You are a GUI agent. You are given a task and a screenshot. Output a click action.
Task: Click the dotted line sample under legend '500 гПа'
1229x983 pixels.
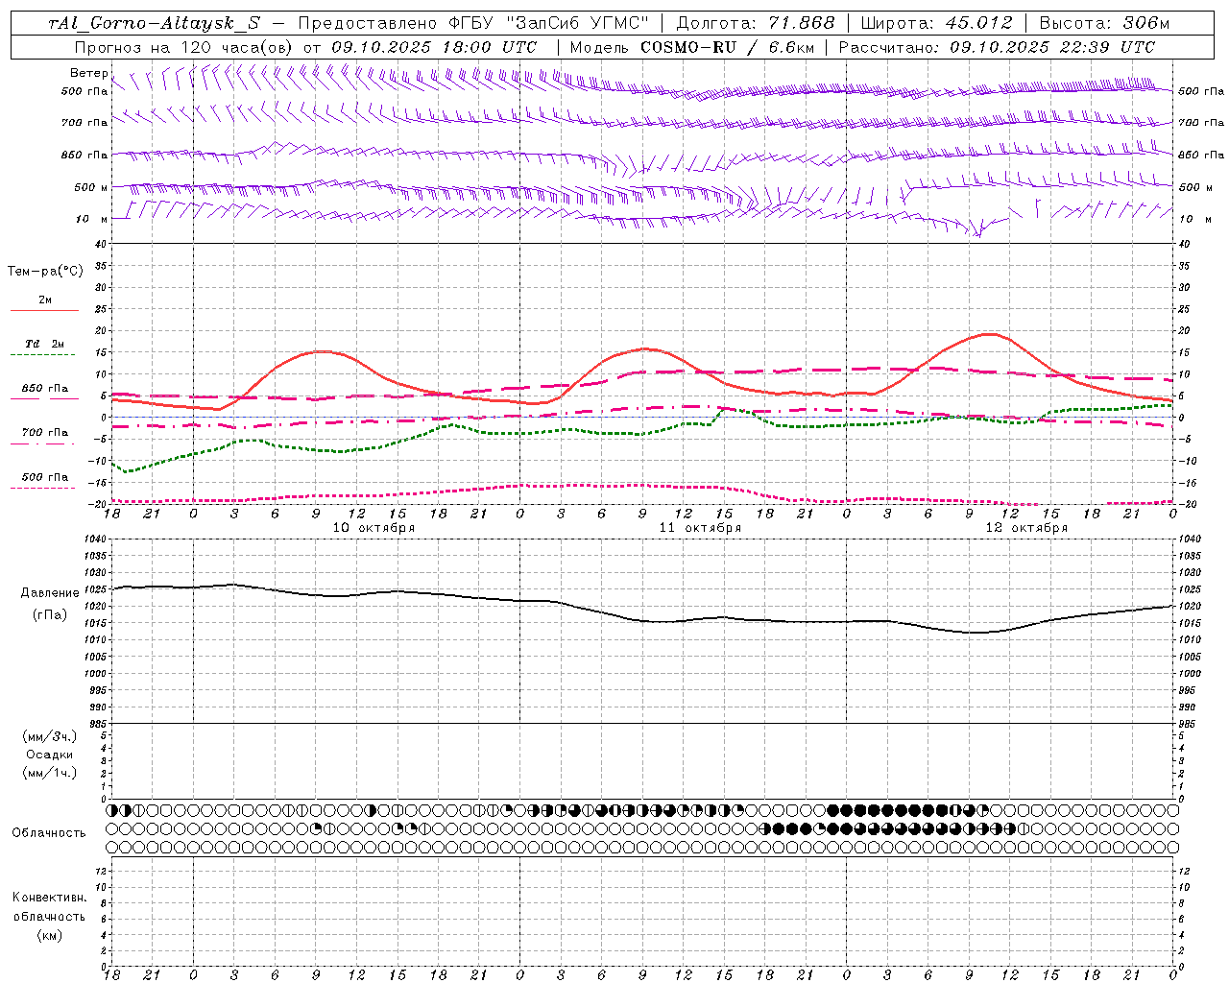43,488
